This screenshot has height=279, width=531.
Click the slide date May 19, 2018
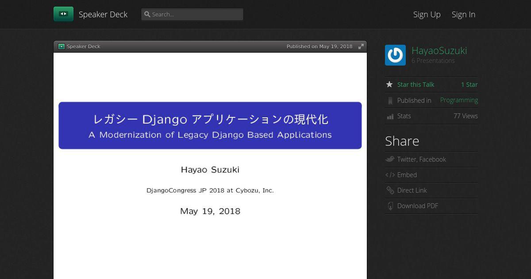(210, 211)
